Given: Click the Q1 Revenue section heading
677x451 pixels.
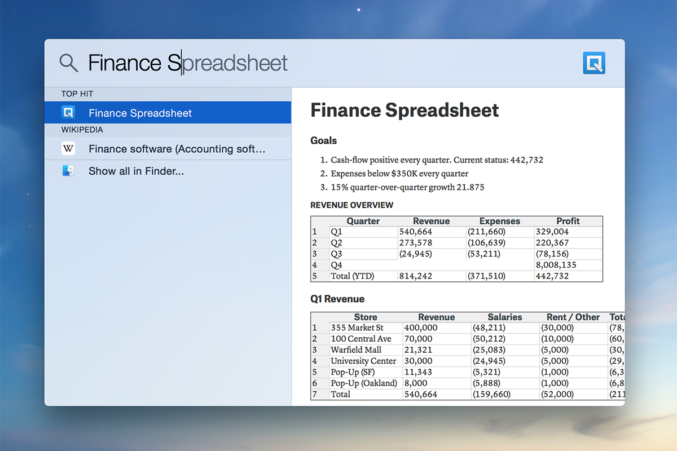Looking at the screenshot, I should click(x=337, y=299).
